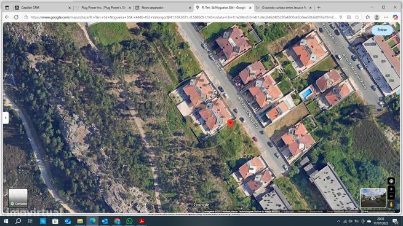Switch to the Plug Power Inc. tab
This screenshot has height=226, width=403.
pos(103,8)
